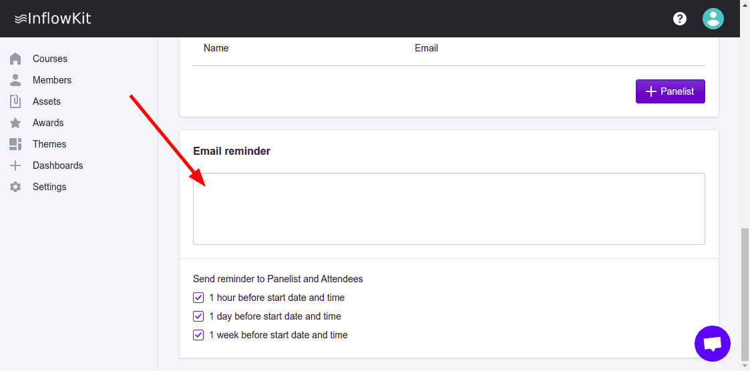Click the Members person icon
This screenshot has width=750, height=371.
click(x=16, y=80)
